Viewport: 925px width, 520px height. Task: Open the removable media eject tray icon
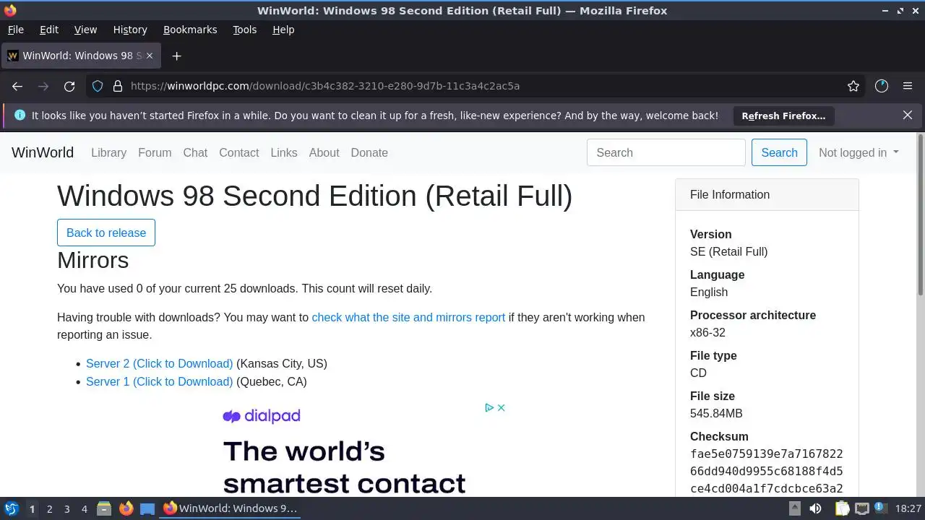794,508
